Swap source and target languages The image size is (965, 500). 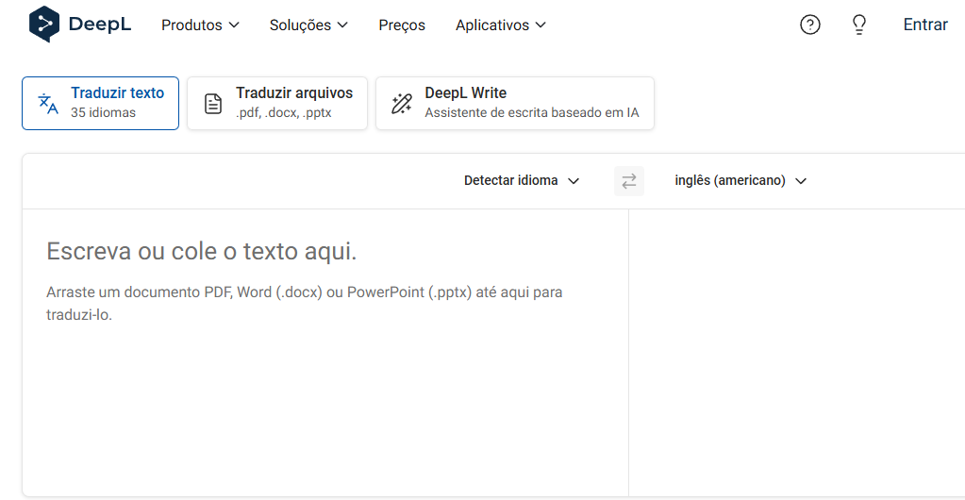pyautogui.click(x=629, y=180)
